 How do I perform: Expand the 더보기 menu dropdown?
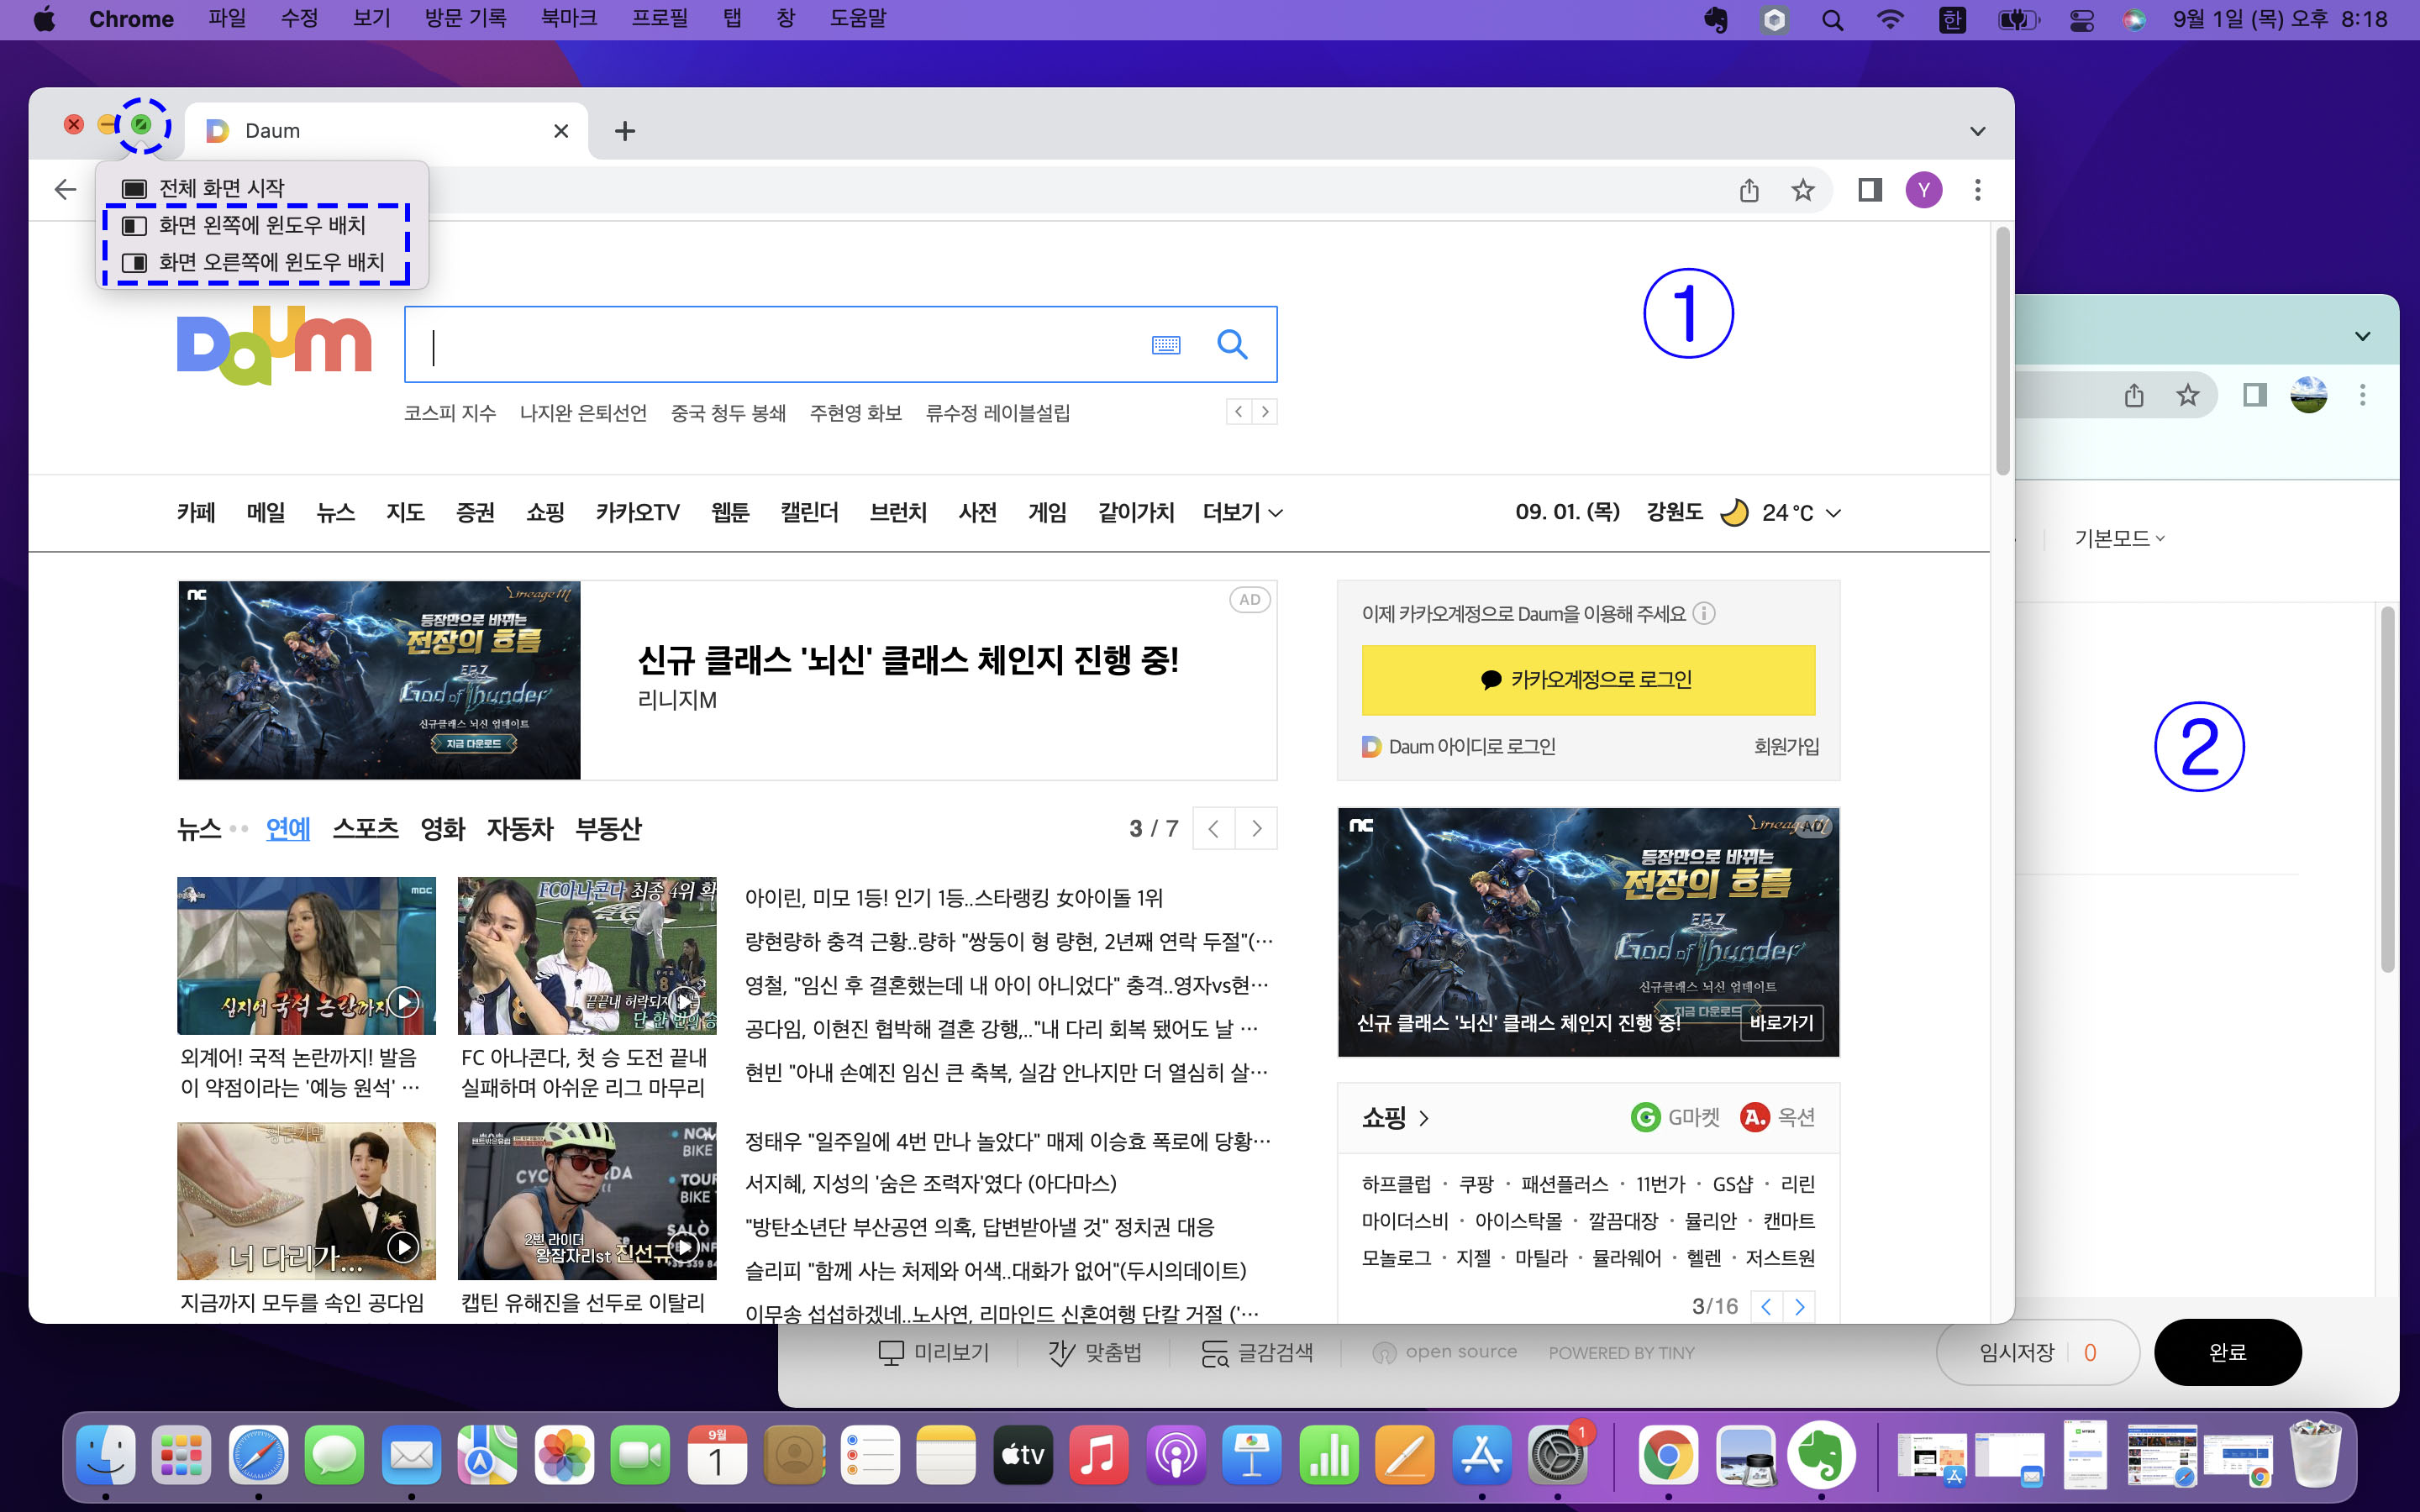[x=1242, y=512]
